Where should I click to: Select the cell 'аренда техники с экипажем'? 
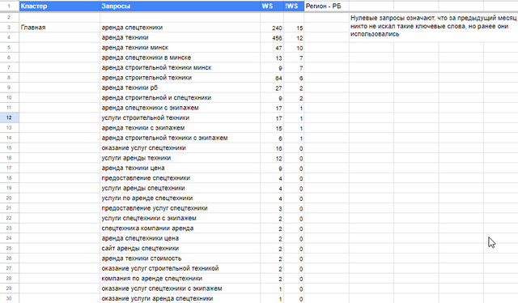coord(180,128)
